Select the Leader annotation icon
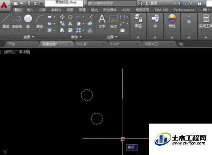The image size is (212, 155). click(123, 23)
